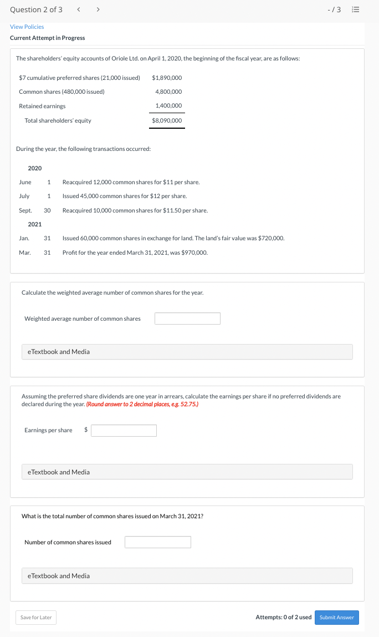Click the Weighted average number of common shares field
The width and height of the screenshot is (379, 637).
(187, 318)
